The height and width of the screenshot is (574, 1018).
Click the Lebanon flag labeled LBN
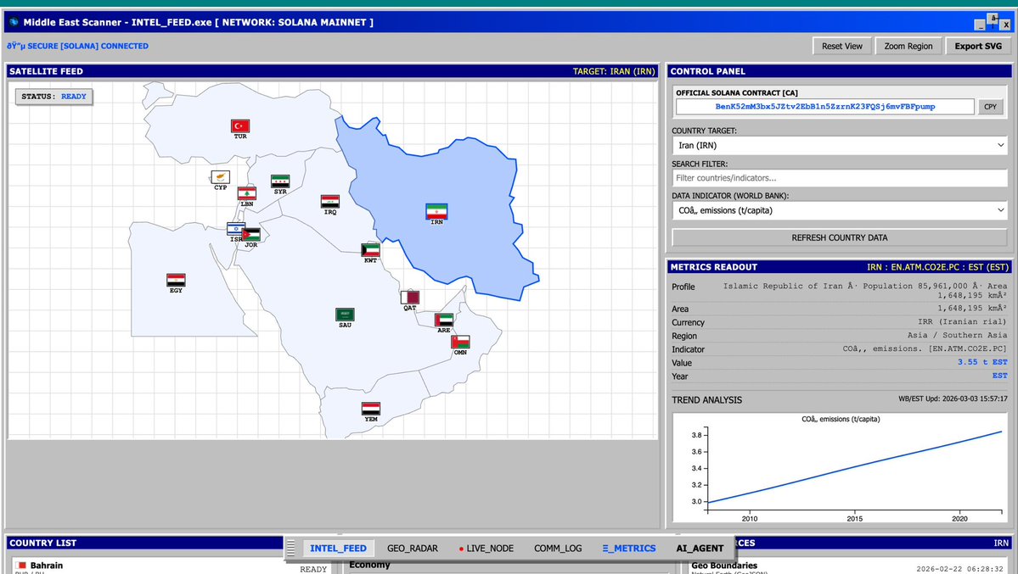coord(247,193)
